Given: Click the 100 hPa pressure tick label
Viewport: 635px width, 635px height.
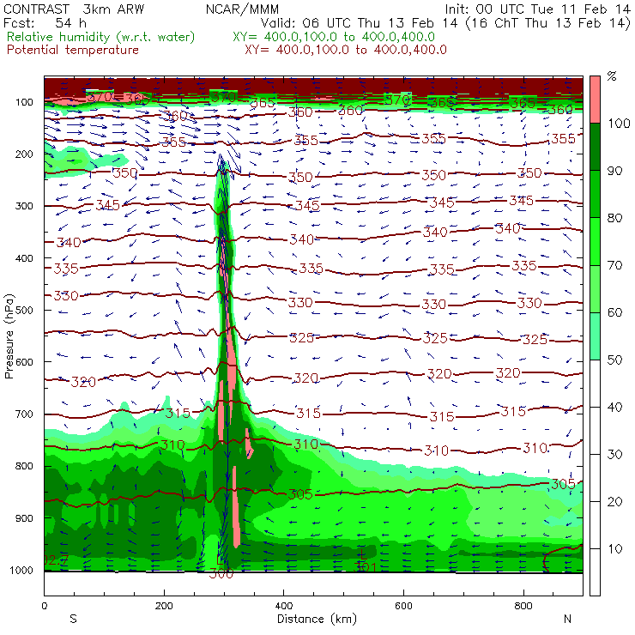Looking at the screenshot, I should click(24, 102).
